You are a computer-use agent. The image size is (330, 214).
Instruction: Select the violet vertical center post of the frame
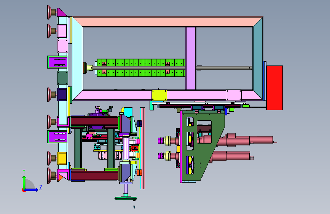pyautogui.click(x=191, y=58)
